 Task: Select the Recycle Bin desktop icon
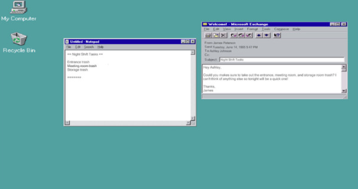point(19,43)
